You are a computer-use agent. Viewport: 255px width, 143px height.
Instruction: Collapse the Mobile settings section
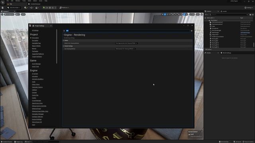(x=63, y=41)
